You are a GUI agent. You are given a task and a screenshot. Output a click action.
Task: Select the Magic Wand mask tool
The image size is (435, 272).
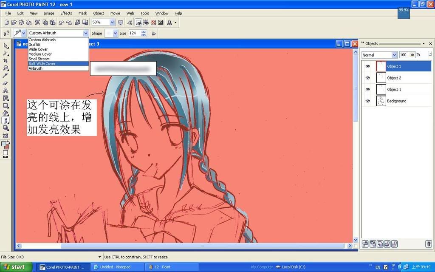(6, 53)
